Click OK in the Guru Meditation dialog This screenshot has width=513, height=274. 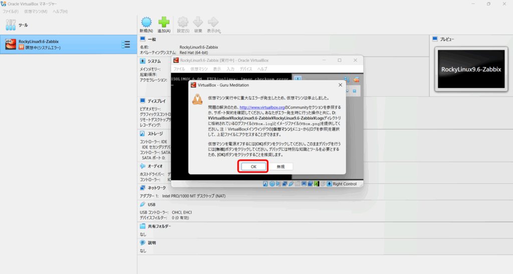253,166
